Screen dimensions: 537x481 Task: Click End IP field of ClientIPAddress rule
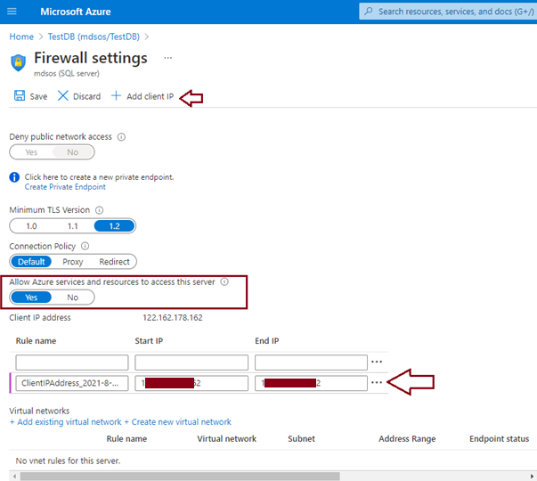pyautogui.click(x=311, y=383)
